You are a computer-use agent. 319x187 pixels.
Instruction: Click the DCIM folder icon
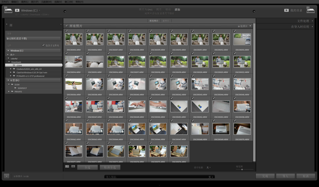(x=13, y=85)
